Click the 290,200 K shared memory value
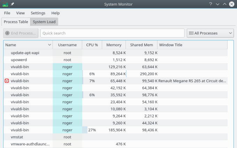The width and height of the screenshot is (237, 148). [x=148, y=74]
